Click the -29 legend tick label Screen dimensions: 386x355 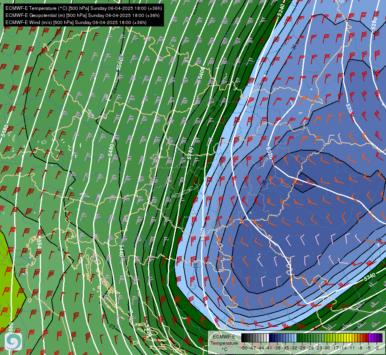click(x=302, y=348)
